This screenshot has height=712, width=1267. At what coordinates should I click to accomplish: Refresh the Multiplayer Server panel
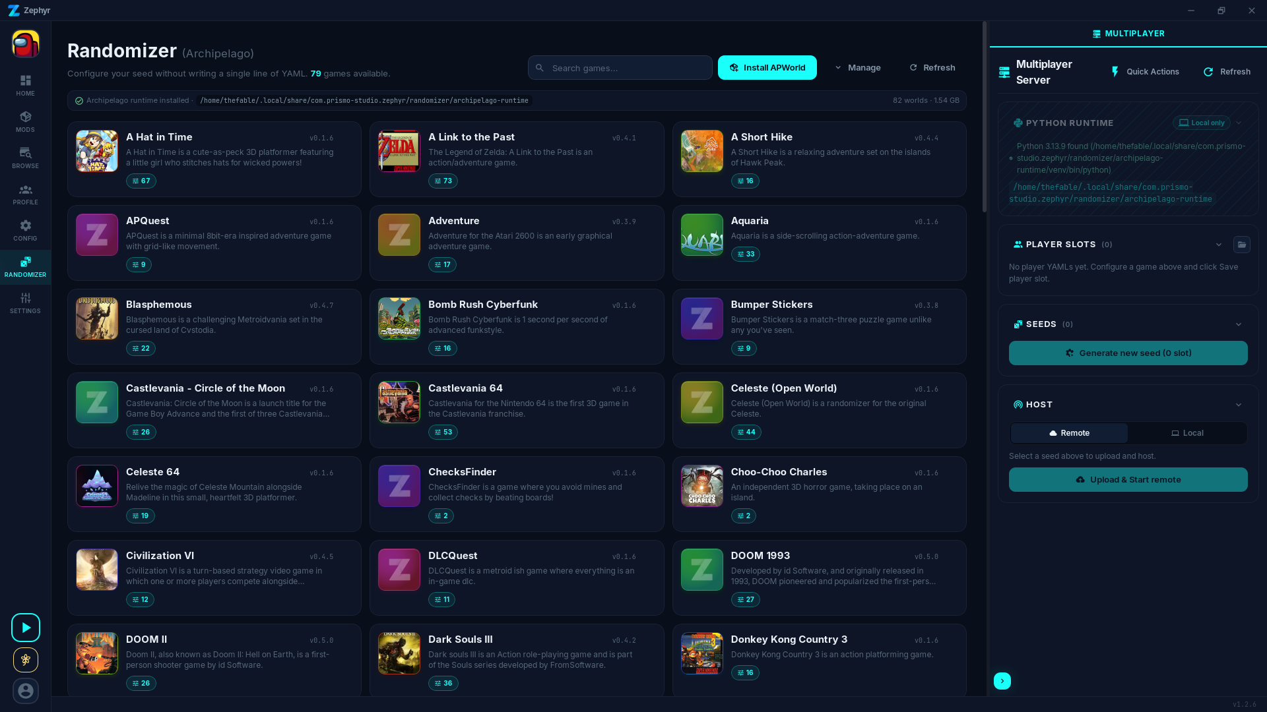(1227, 72)
